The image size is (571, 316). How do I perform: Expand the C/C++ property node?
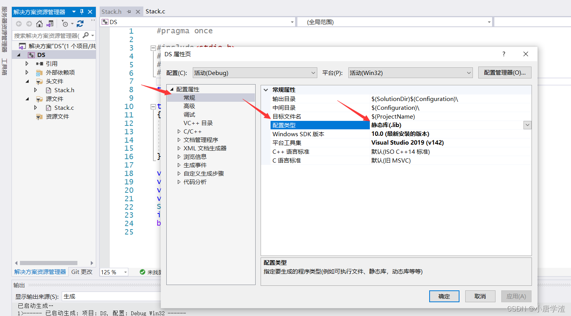pos(179,131)
